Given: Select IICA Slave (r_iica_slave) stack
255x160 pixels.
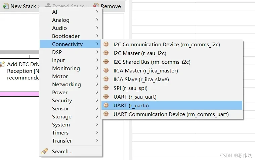Looking at the screenshot, I should (x=172, y=79).
